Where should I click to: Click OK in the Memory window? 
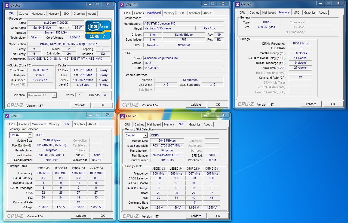333,104
